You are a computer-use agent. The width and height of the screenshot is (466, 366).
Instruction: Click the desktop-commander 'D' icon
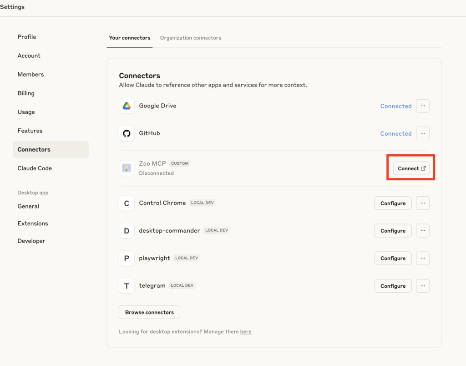127,231
